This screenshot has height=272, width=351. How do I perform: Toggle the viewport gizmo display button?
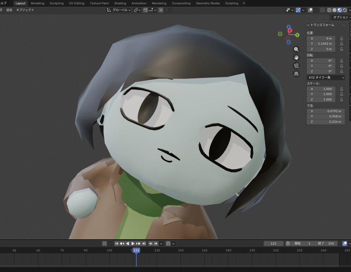[298, 10]
